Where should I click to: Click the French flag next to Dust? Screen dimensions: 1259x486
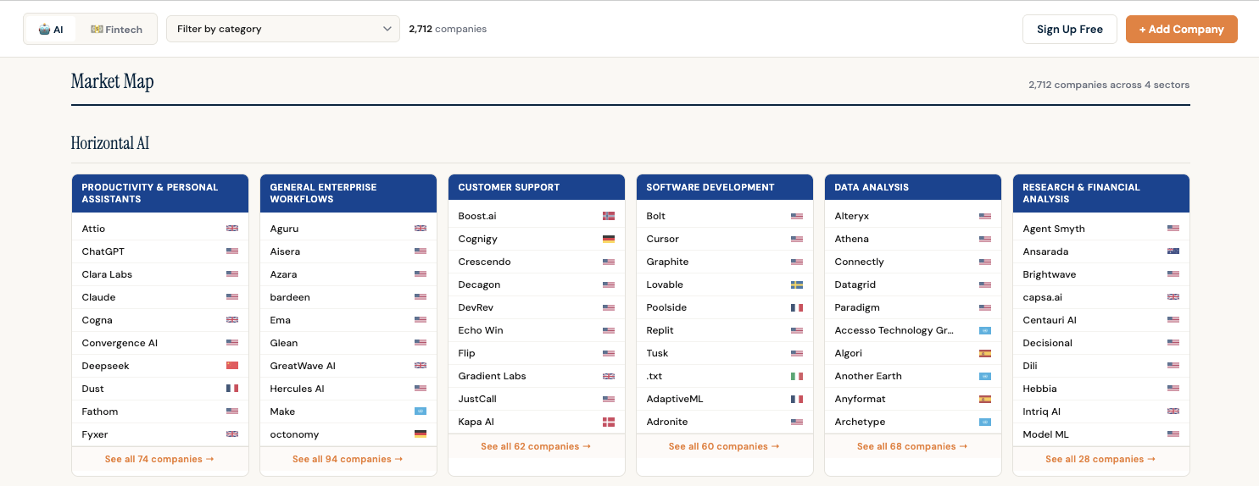click(x=232, y=389)
